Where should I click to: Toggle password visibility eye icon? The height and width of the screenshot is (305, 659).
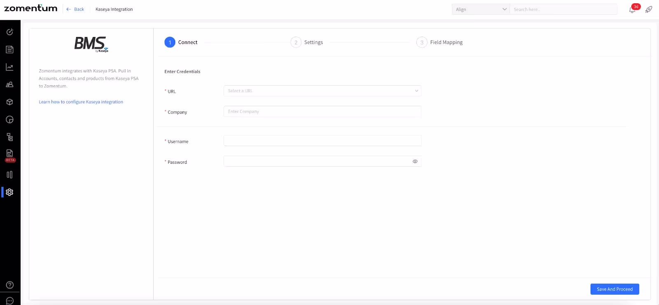pos(415,161)
